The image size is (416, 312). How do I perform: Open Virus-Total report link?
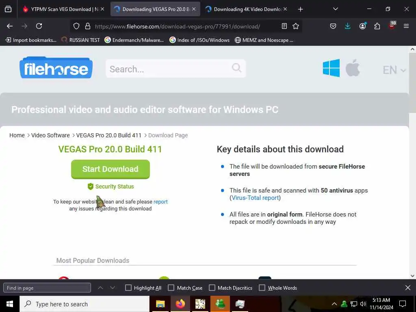(x=255, y=198)
